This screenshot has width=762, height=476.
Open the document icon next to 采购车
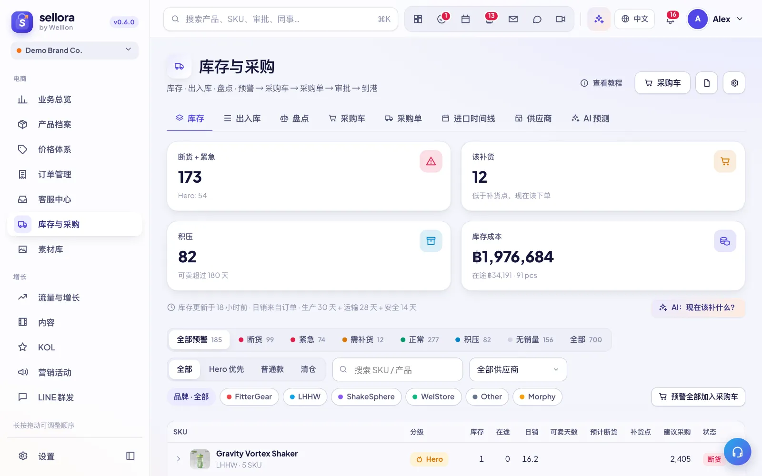point(707,83)
